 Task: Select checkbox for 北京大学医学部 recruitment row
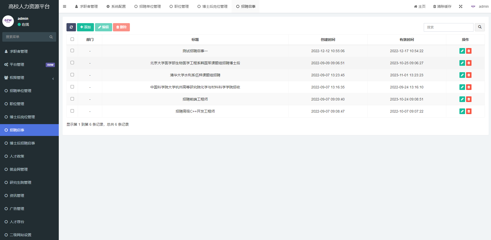(72, 63)
